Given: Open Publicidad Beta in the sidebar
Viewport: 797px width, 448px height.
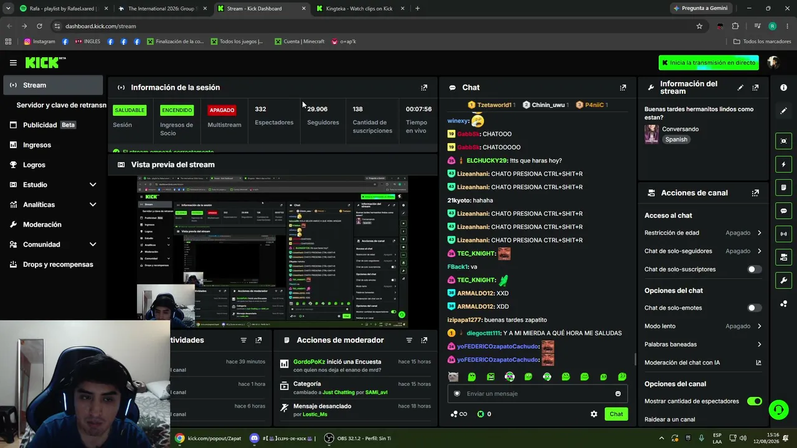Looking at the screenshot, I should (x=54, y=125).
